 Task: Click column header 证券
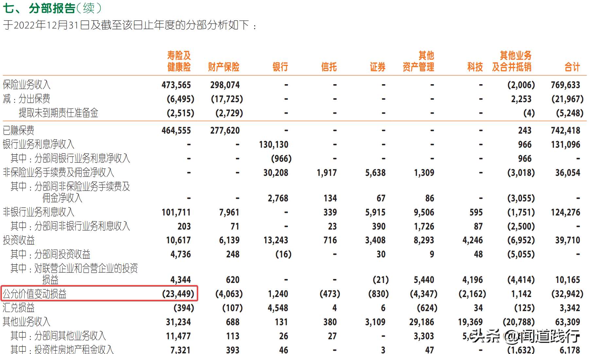click(378, 67)
